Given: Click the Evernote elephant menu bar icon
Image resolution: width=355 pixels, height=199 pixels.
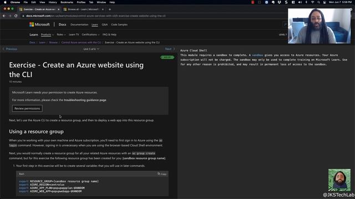Looking at the screenshot, I should click(x=273, y=2).
